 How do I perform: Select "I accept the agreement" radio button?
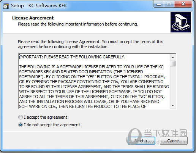pos(21,117)
